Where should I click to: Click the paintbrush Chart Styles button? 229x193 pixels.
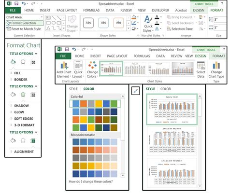coord(136,91)
